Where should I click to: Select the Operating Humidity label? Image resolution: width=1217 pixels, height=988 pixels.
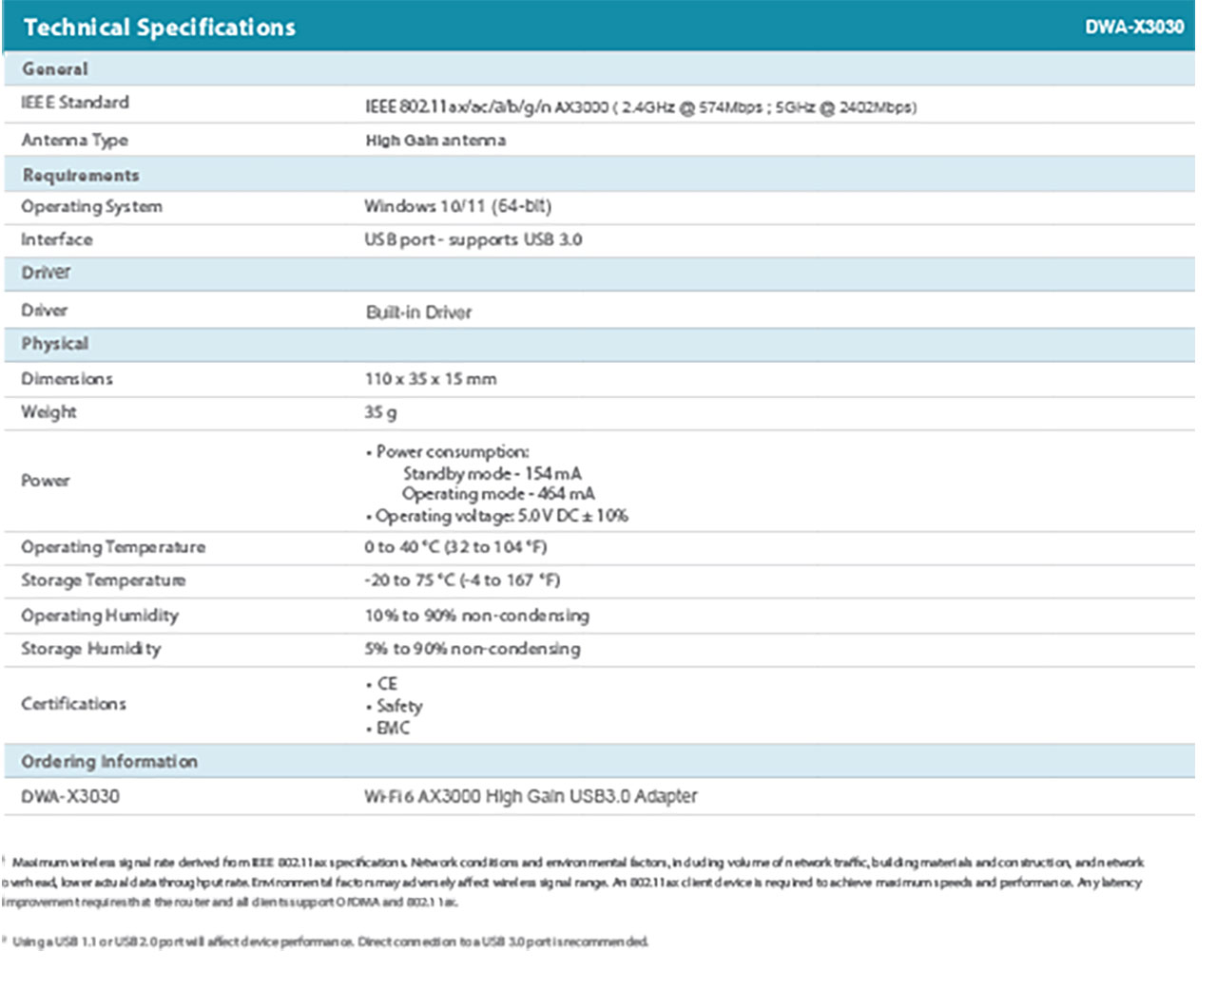100,616
